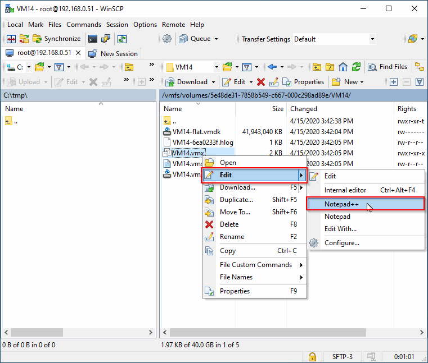Choose Move To... in context menu
The image size is (428, 363).
pyautogui.click(x=254, y=212)
